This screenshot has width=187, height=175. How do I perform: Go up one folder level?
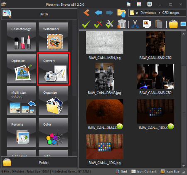(x=121, y=13)
